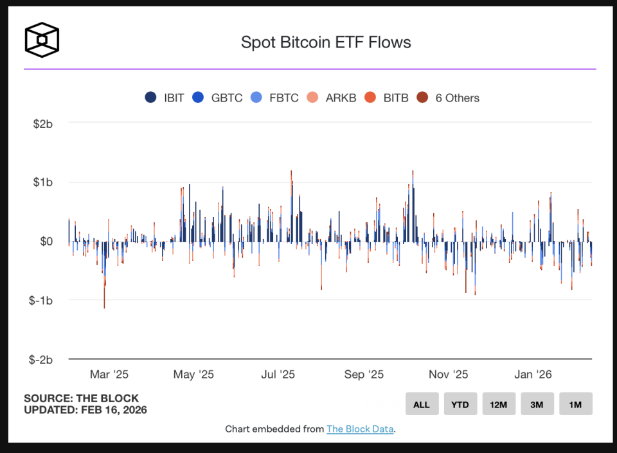Viewport: 617px width, 453px height.
Task: Toggle the IBIT series legend dot
Action: (150, 98)
